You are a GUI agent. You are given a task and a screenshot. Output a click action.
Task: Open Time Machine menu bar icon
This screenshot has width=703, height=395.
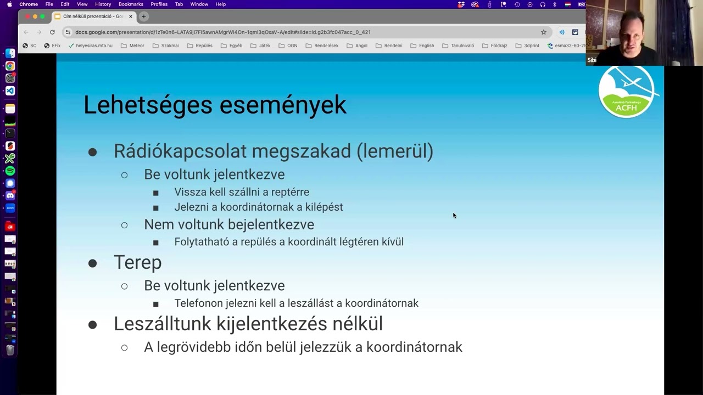517,4
